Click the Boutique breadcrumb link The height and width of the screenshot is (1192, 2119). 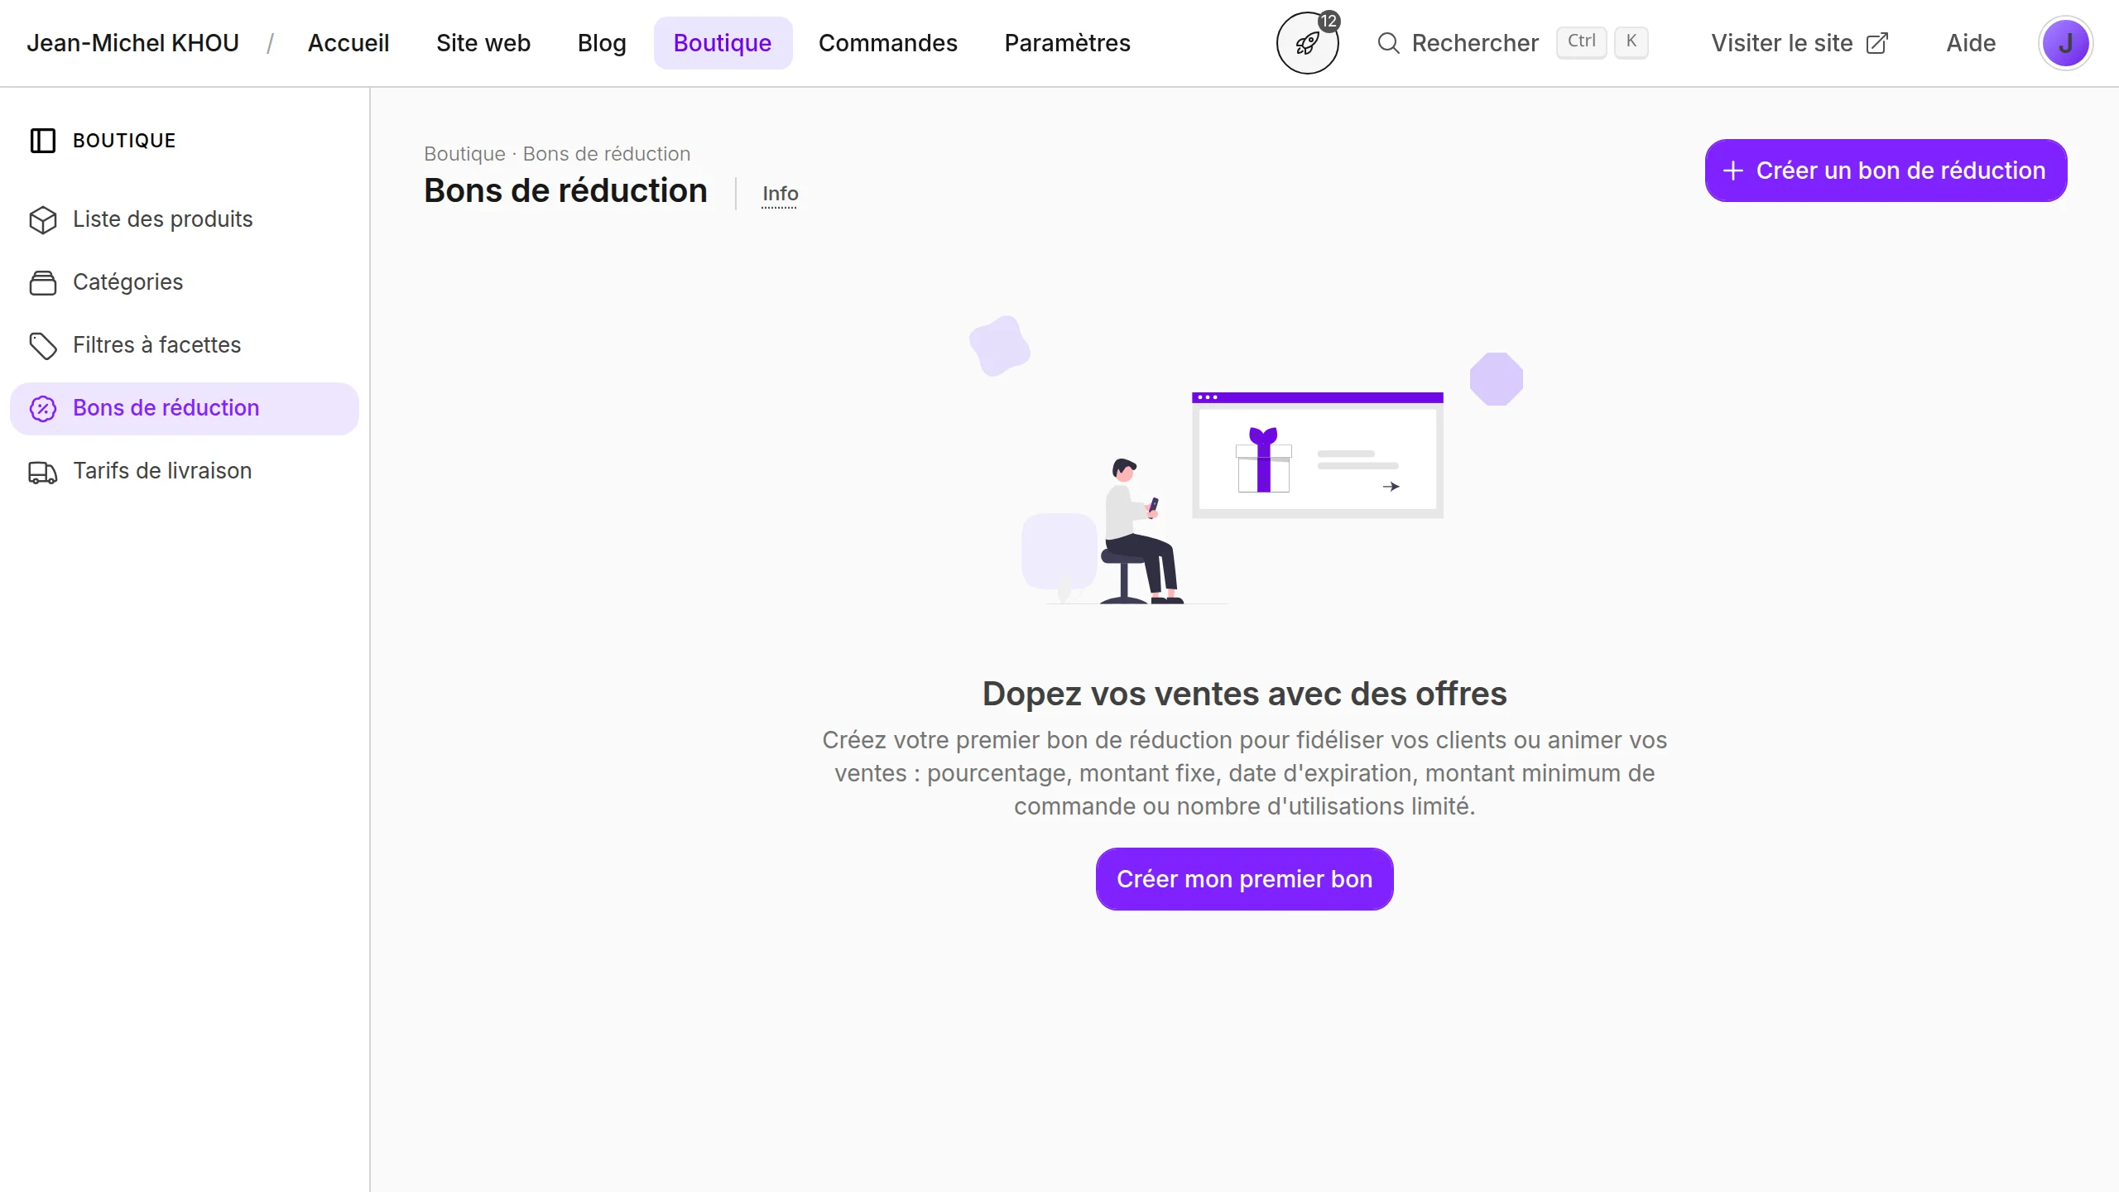click(x=464, y=154)
